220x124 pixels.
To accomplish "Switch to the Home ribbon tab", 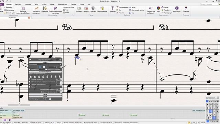I will (x=9, y=4).
